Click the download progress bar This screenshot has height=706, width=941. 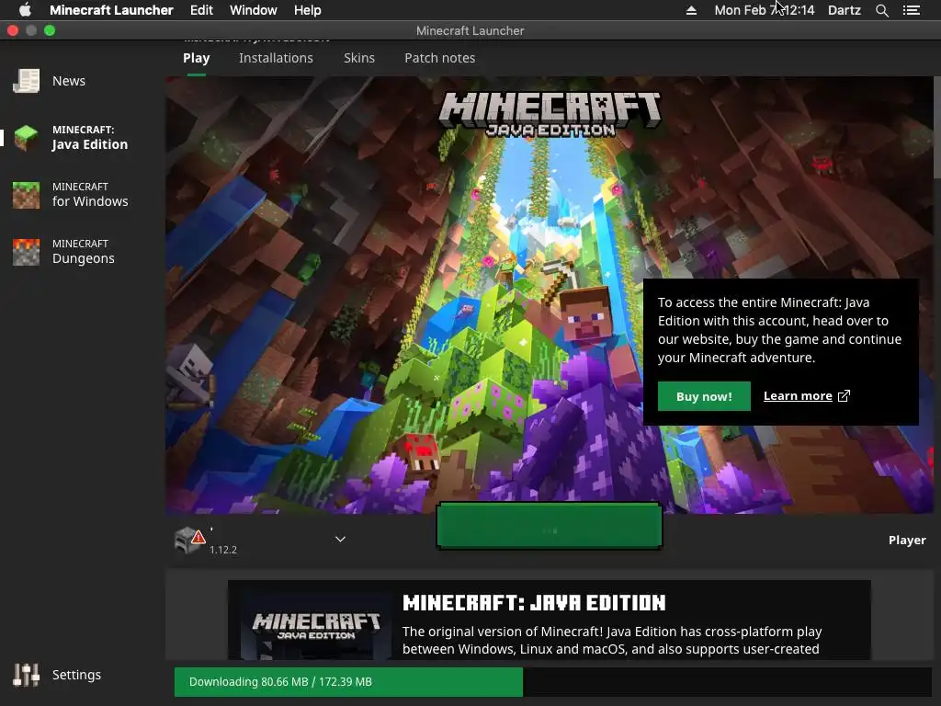click(552, 682)
